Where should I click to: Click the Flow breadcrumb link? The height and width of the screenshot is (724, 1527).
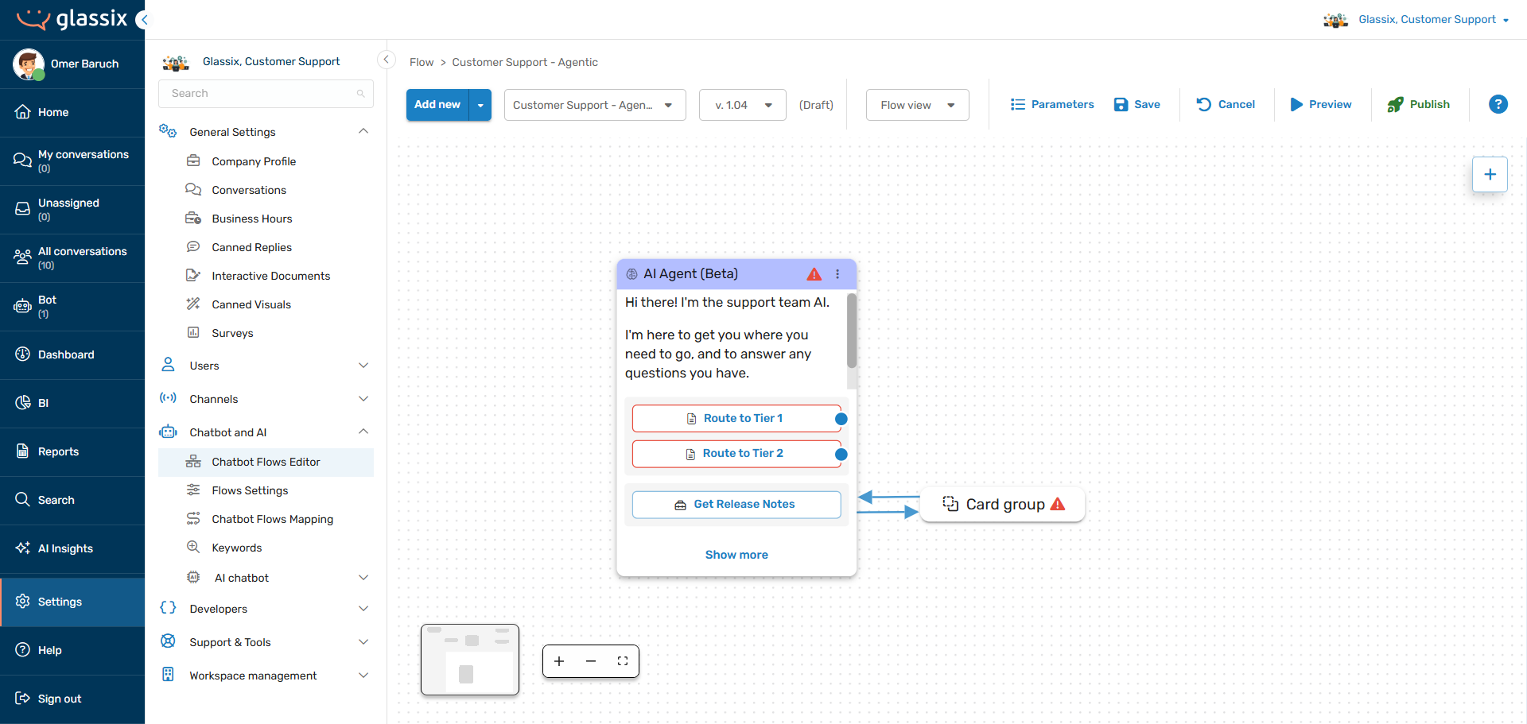point(422,62)
